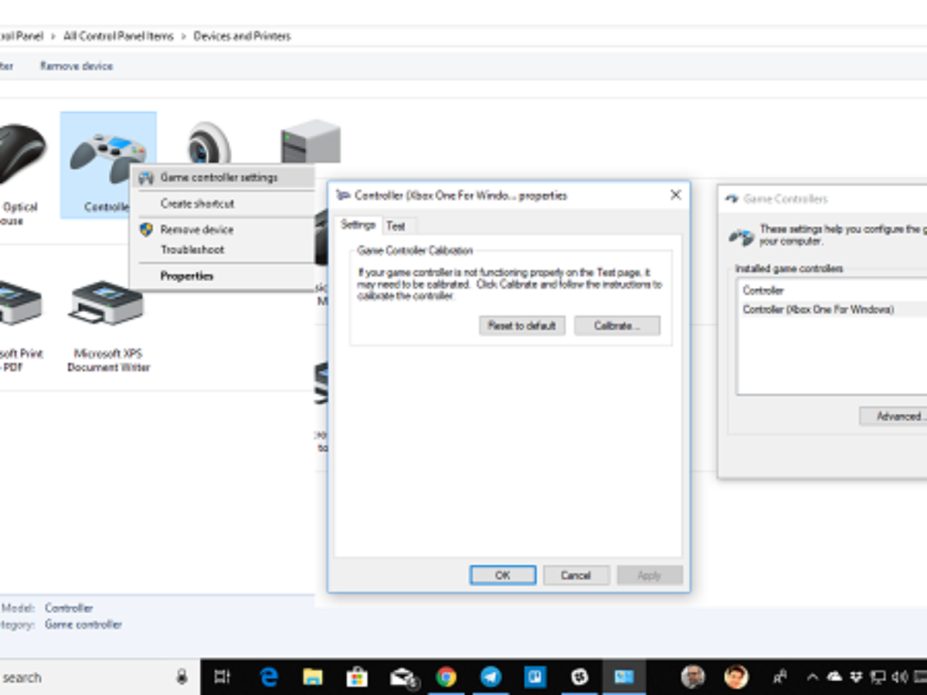
Task: Select the webcam device icon
Action: coord(209,143)
